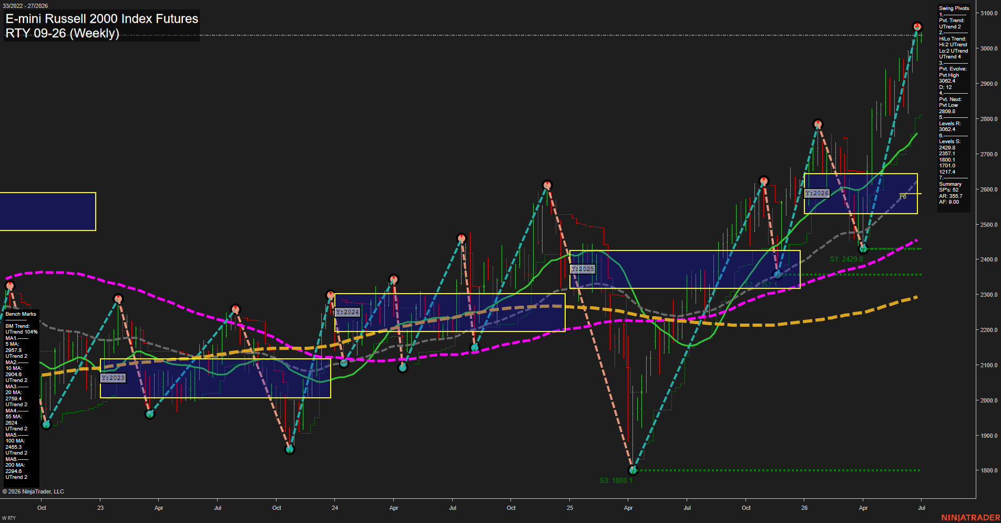
Task: Click the AR: 355.7 value
Action: point(951,196)
